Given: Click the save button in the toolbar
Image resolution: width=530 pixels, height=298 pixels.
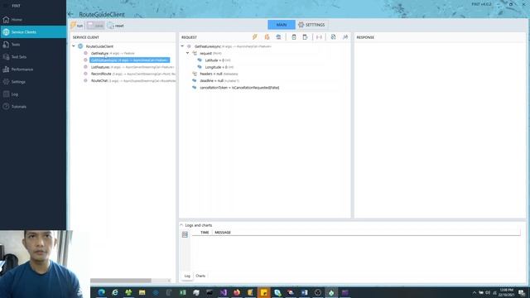Looking at the screenshot, I should (x=95, y=26).
